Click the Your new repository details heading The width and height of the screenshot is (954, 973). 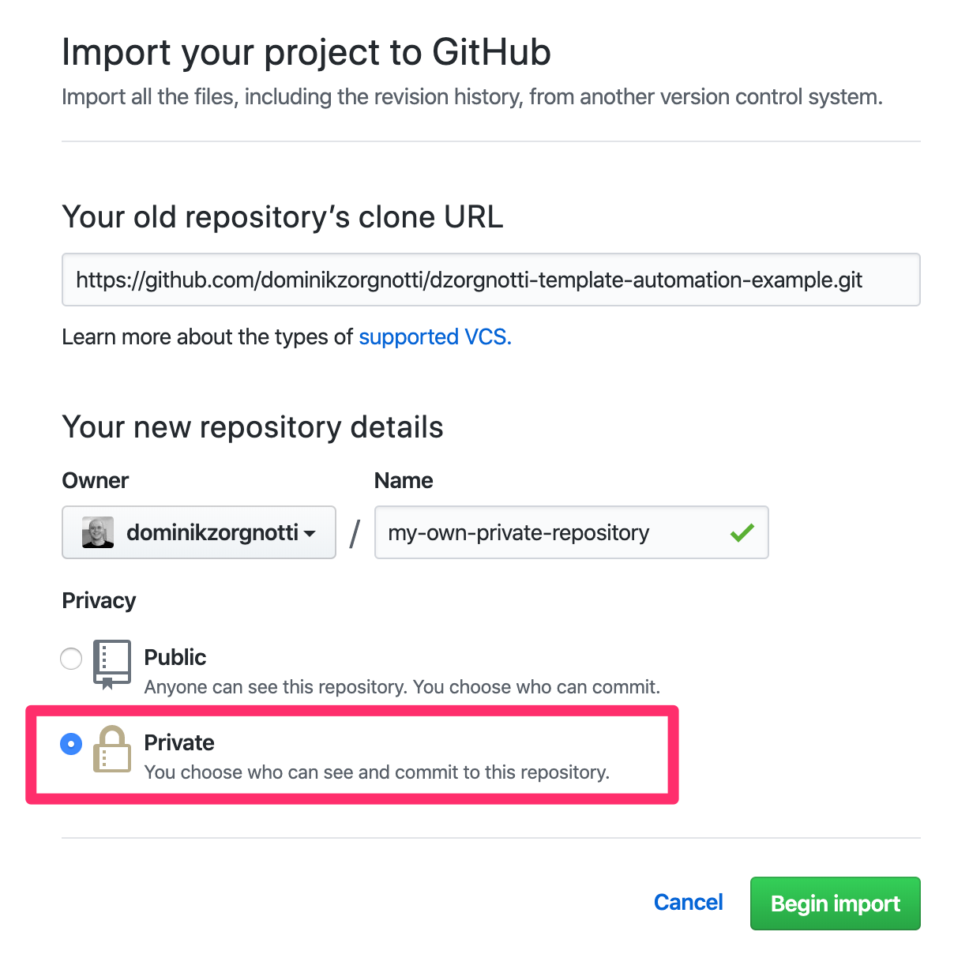coord(253,426)
